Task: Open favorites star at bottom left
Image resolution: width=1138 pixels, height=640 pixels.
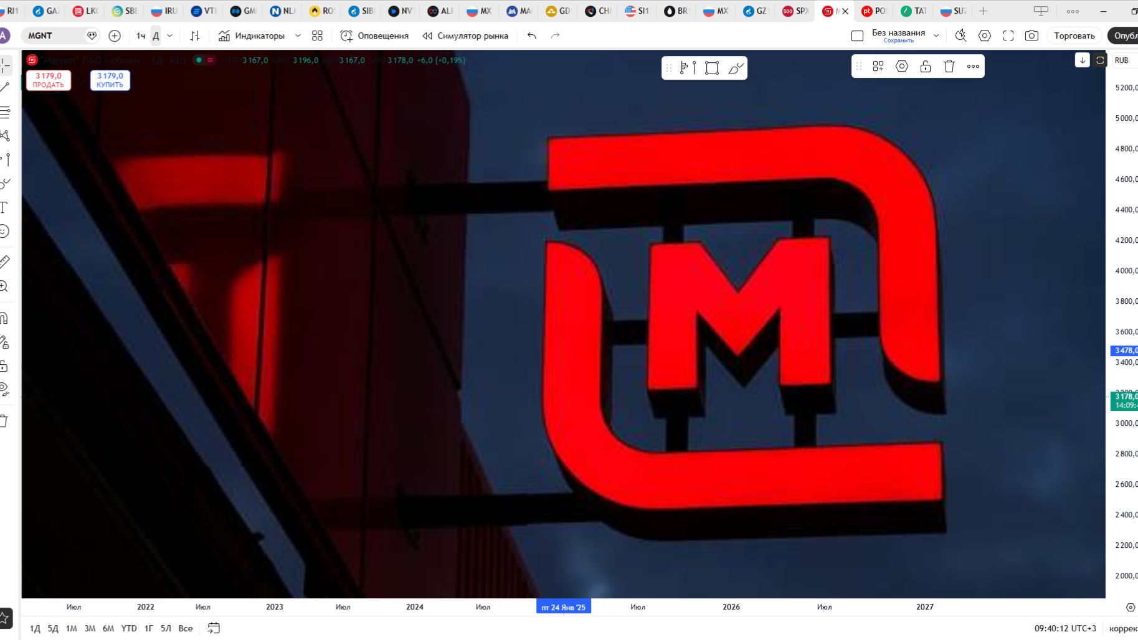Action: pos(4,618)
